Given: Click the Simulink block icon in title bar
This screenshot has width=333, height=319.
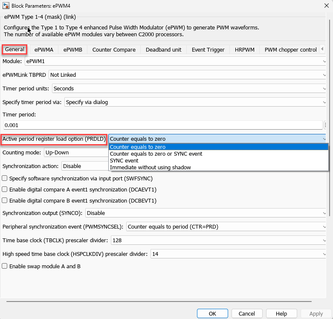Looking at the screenshot, I should (6, 6).
